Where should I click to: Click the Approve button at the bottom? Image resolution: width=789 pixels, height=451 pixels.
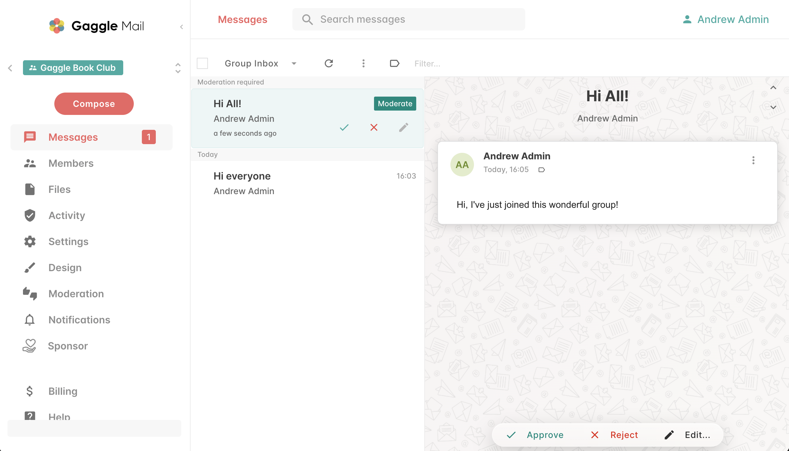pos(535,435)
